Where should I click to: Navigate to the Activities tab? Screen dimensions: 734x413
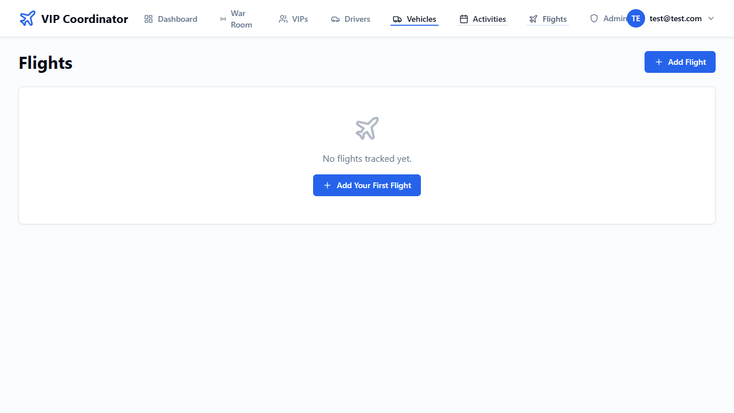coord(489,19)
